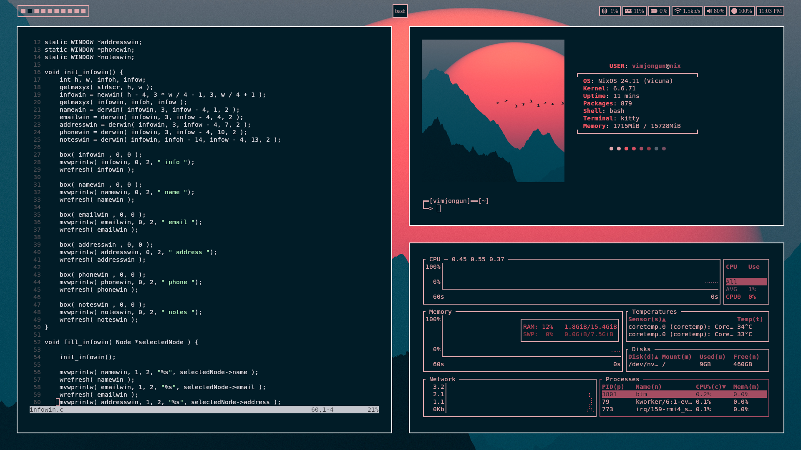
Task: Switch to the last workspace square
Action: pos(83,11)
